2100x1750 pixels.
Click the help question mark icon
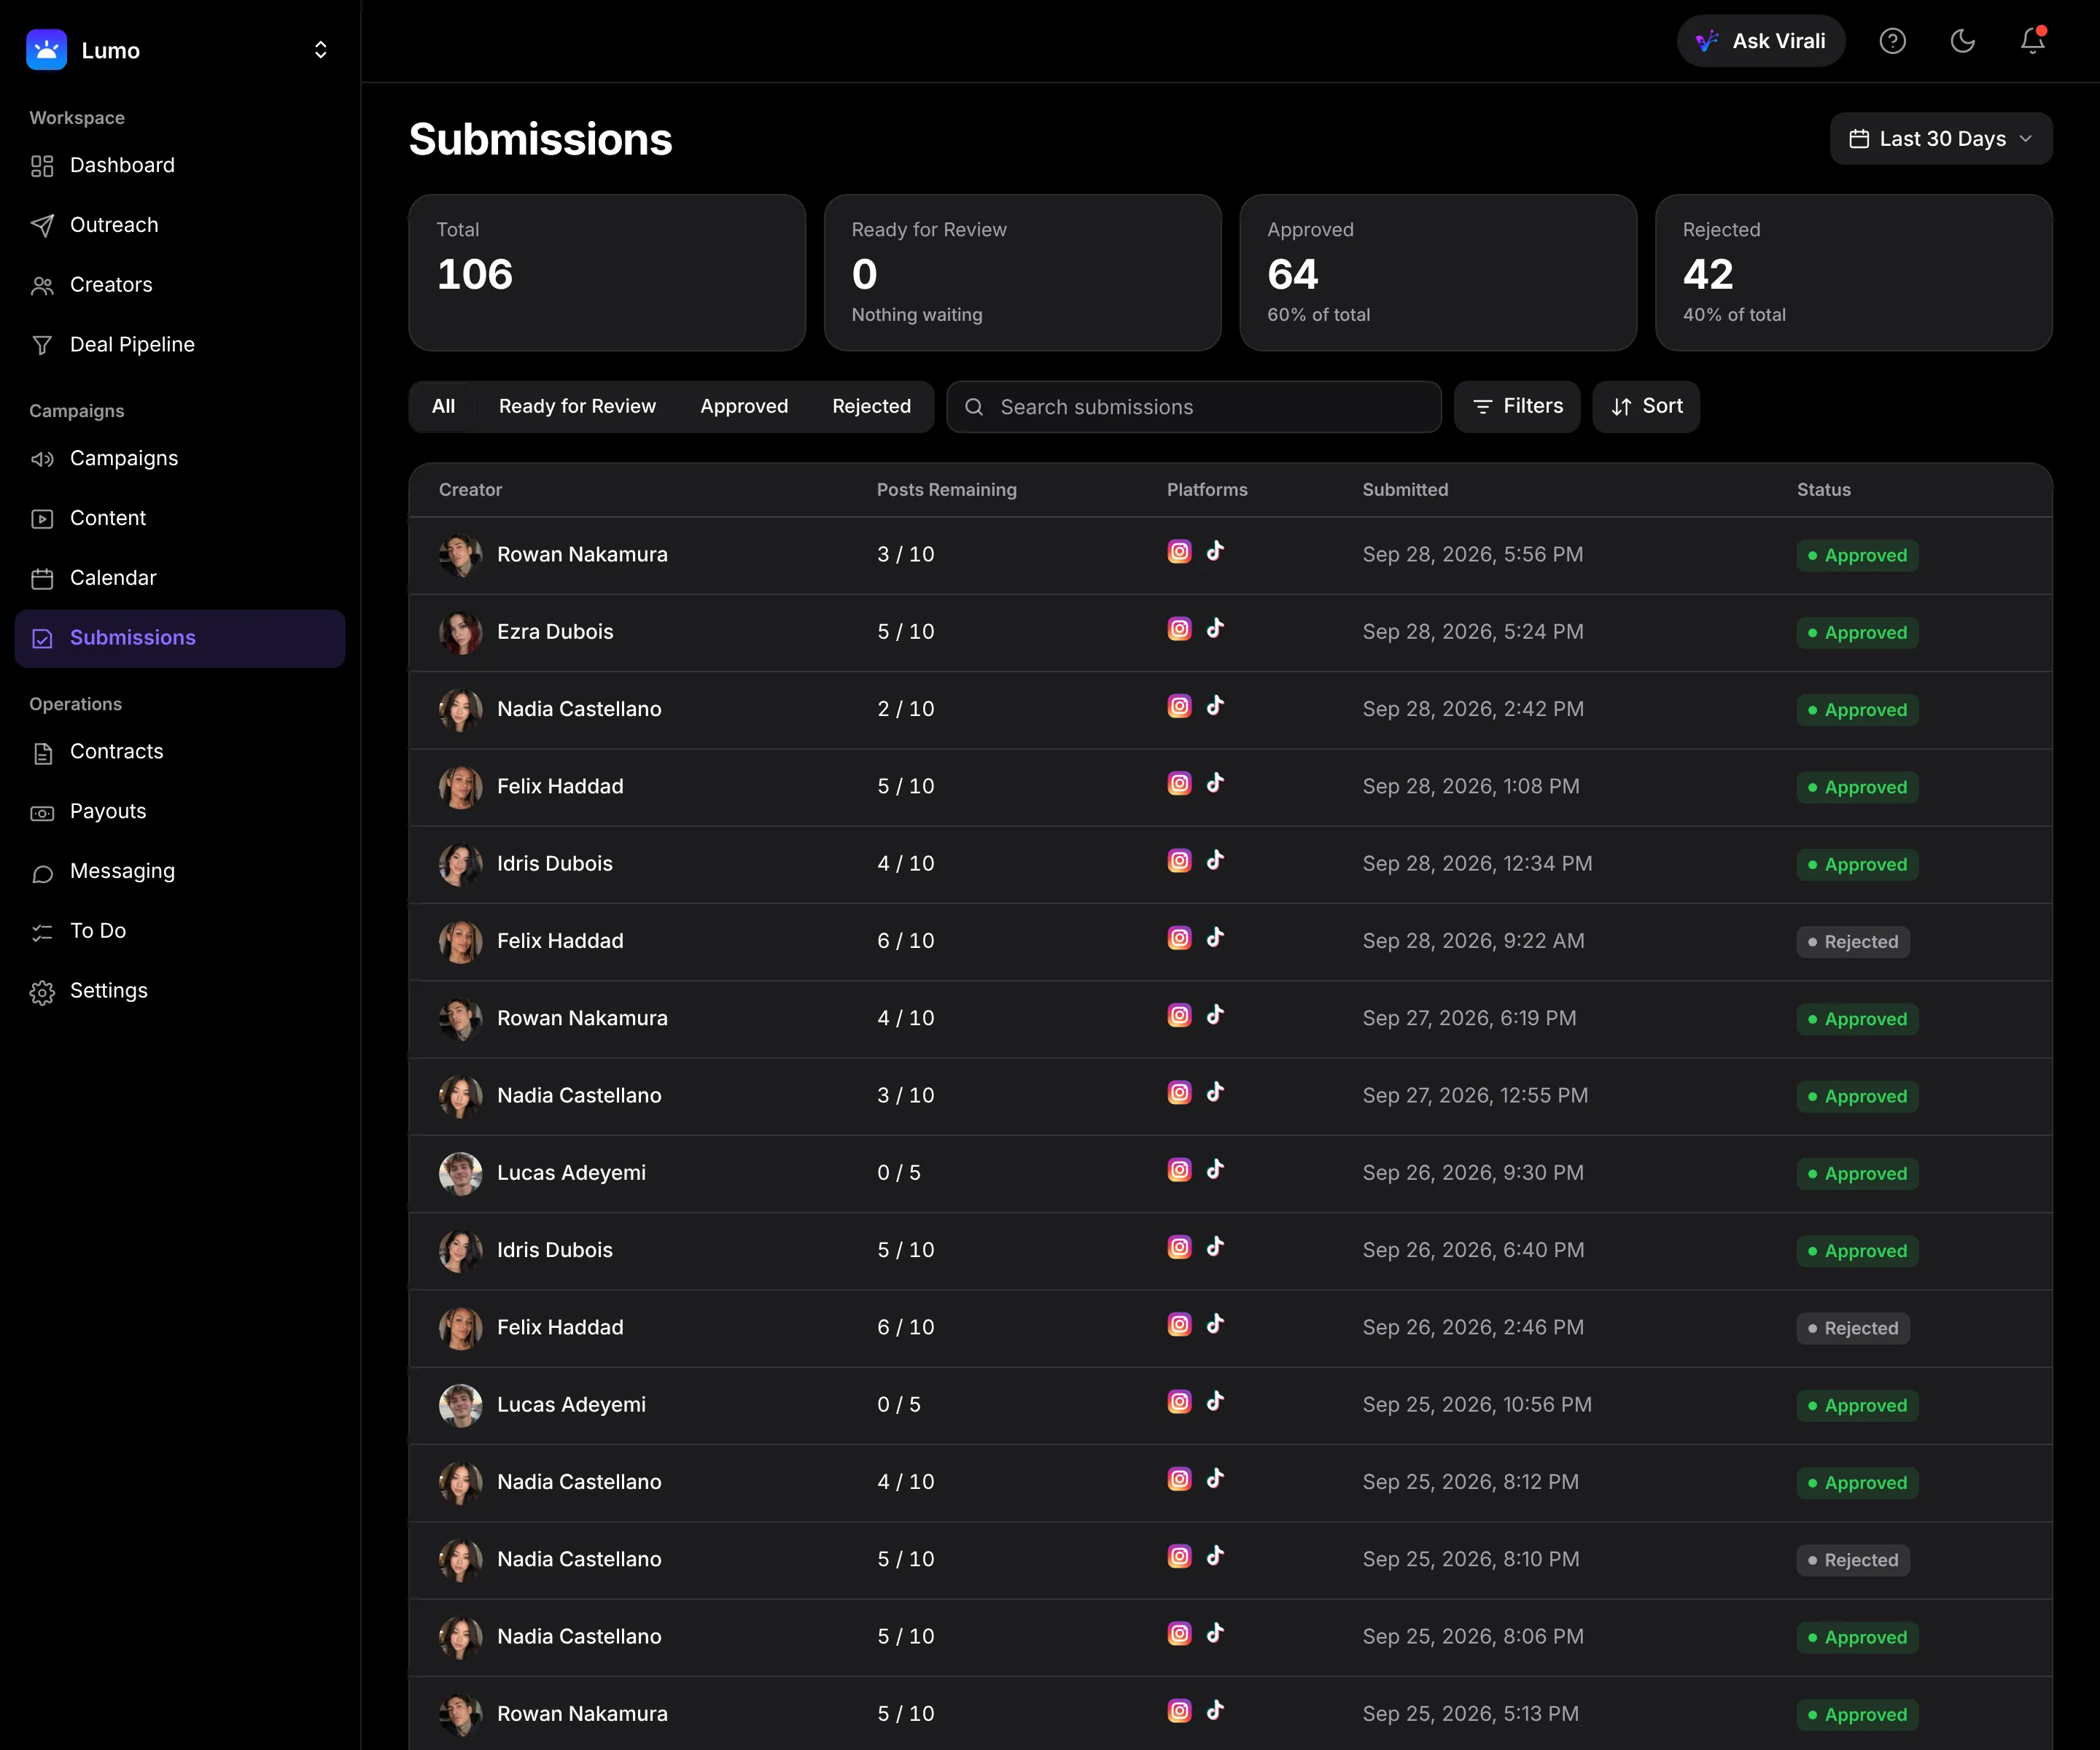[x=1892, y=41]
